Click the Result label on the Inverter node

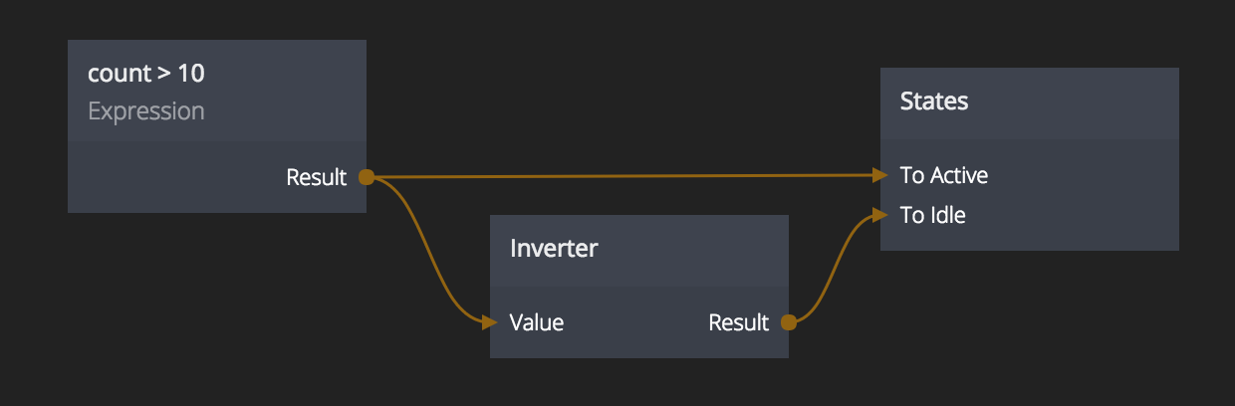pyautogui.click(x=739, y=322)
